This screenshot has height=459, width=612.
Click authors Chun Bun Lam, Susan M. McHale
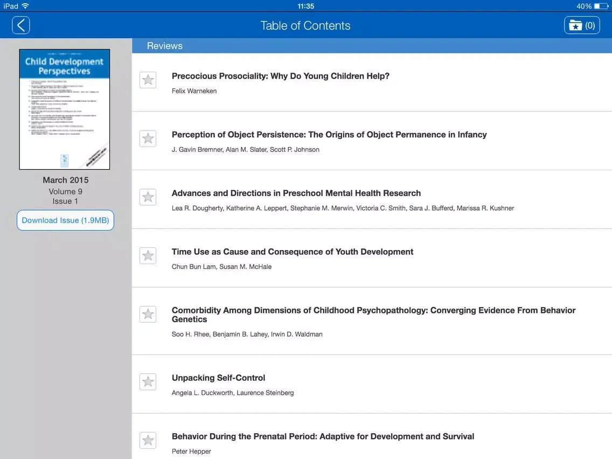(221, 267)
